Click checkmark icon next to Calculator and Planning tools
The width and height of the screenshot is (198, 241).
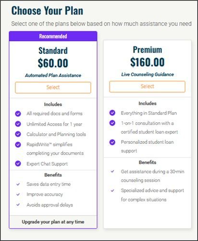[x=18, y=134]
